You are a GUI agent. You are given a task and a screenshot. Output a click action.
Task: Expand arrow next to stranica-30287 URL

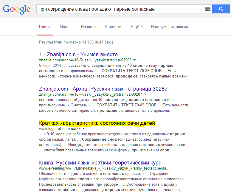click(x=145, y=94)
